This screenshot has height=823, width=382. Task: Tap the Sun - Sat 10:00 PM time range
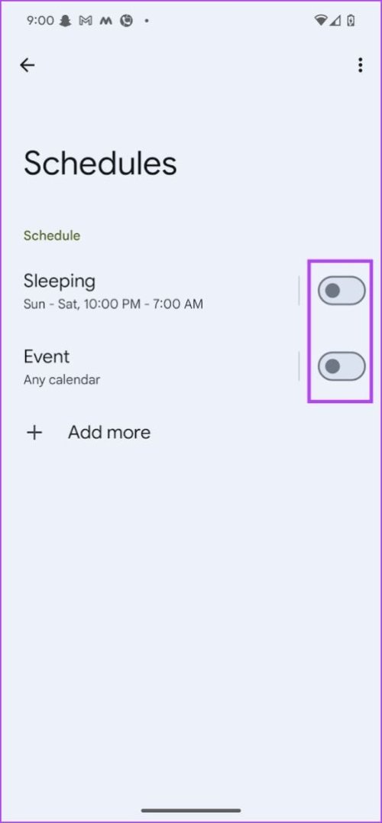[113, 304]
